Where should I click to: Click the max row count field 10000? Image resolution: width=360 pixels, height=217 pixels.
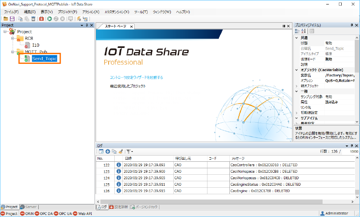click(x=350, y=152)
